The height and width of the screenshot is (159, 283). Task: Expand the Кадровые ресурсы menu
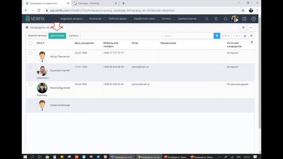point(73,19)
